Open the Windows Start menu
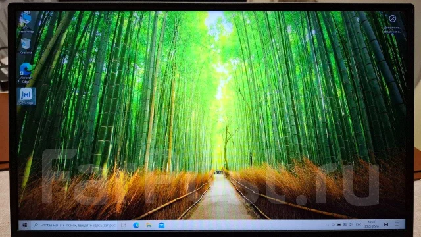This screenshot has width=421, height=237. (25, 225)
